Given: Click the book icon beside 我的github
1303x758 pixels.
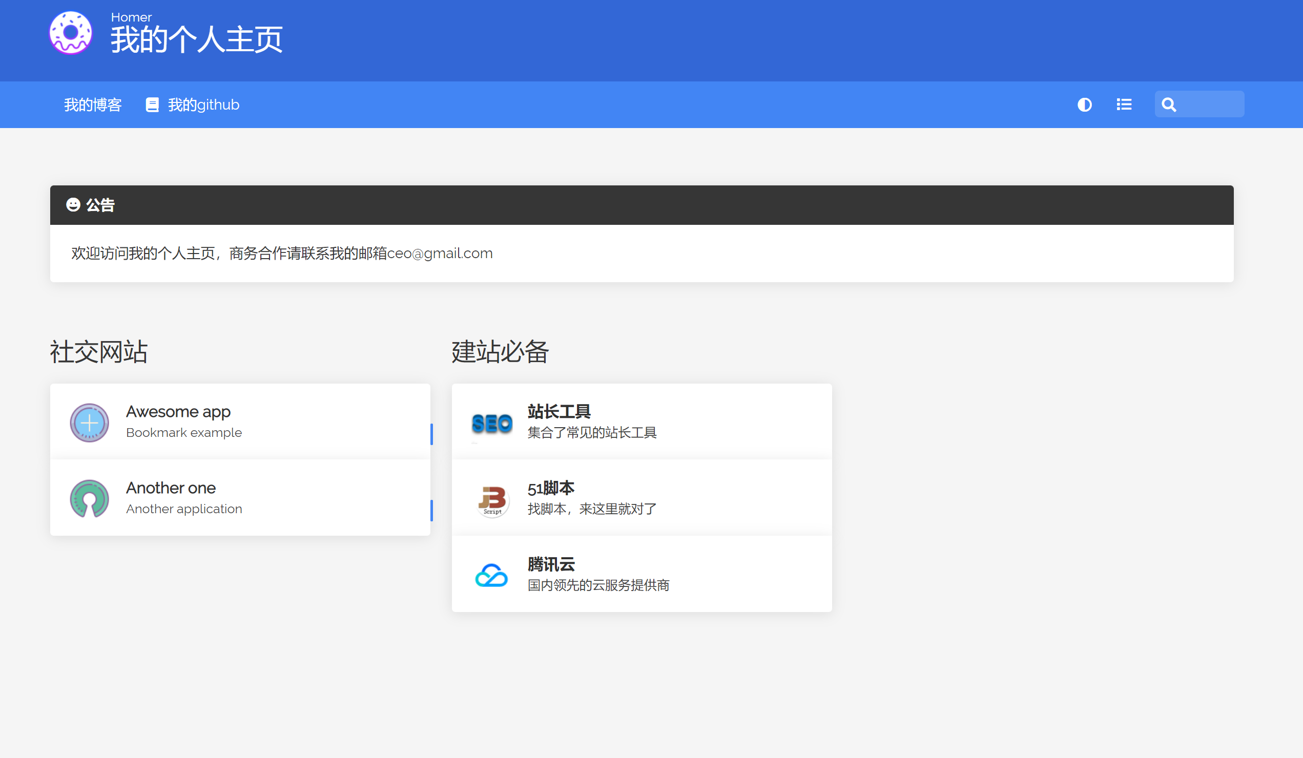Looking at the screenshot, I should (x=152, y=104).
